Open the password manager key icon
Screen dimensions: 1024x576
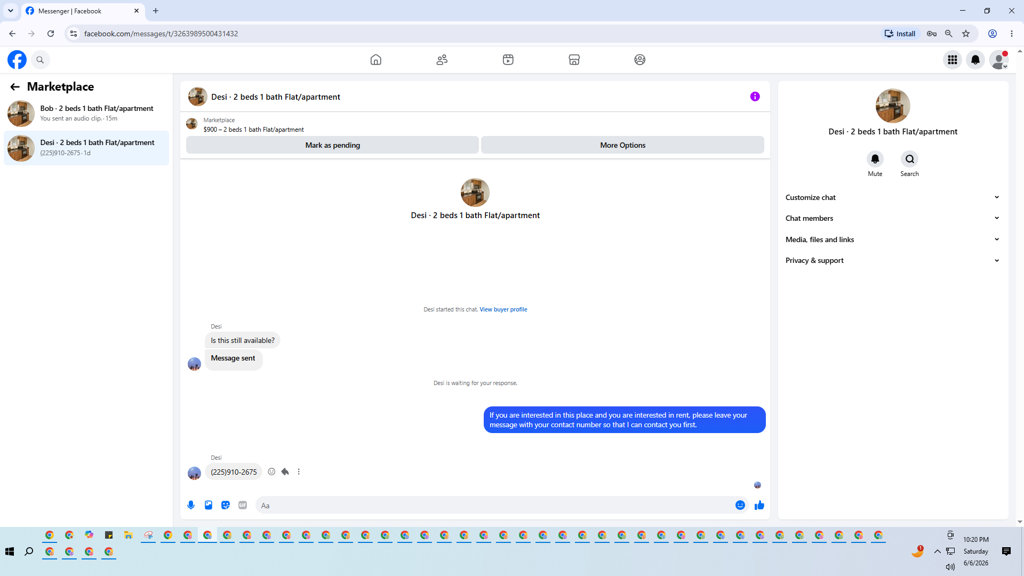click(x=932, y=34)
